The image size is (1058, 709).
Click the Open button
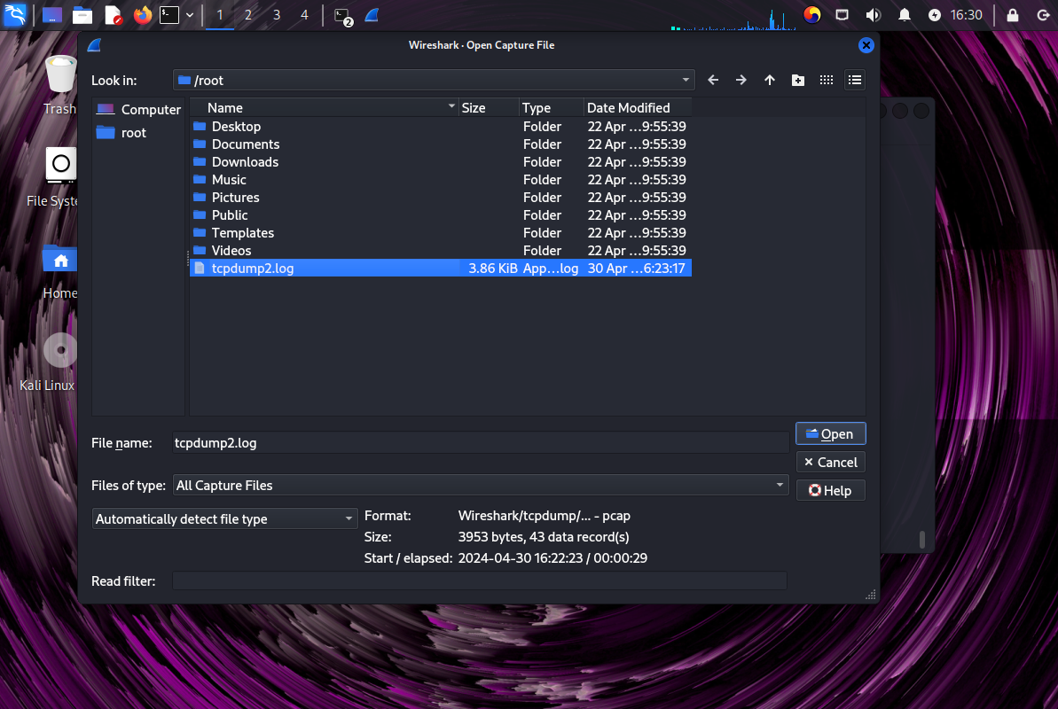831,433
